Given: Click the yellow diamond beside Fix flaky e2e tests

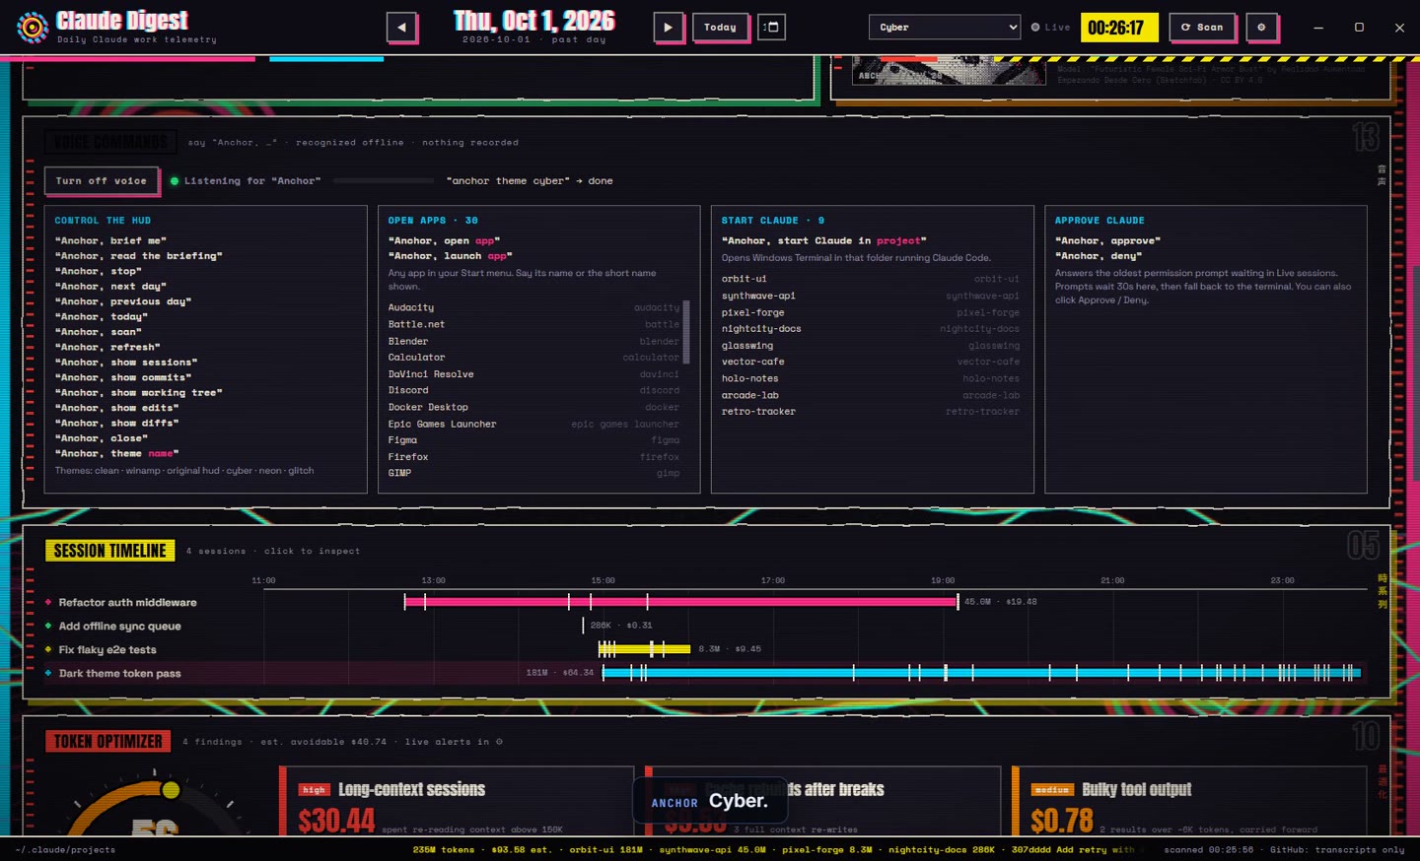Looking at the screenshot, I should (x=48, y=649).
